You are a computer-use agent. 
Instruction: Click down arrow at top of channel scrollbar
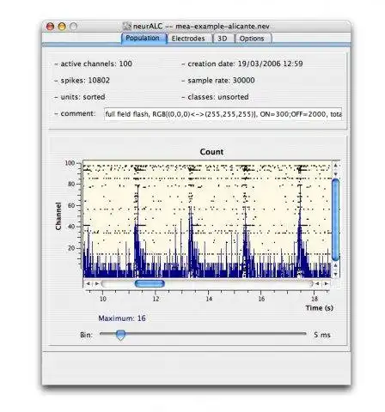(335, 174)
